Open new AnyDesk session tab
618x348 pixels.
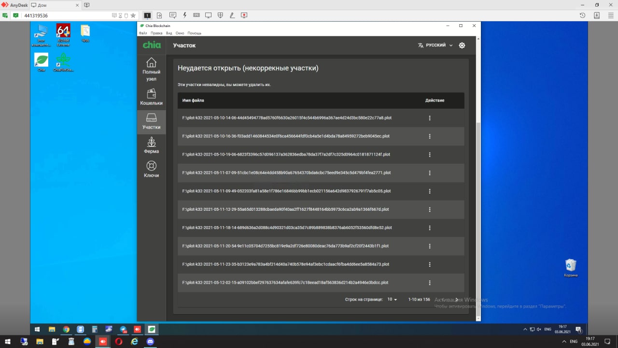(86, 5)
